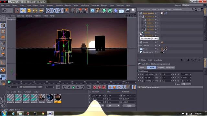Open the viewport Display menu
Screen dimensions: 207x116
[x=29, y=16]
